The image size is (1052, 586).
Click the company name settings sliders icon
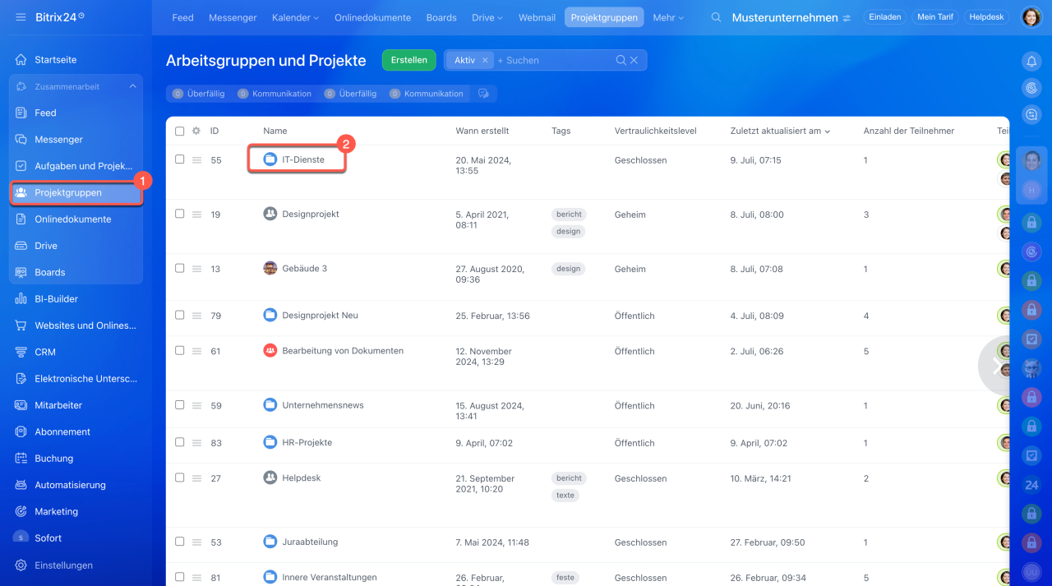[x=847, y=18]
